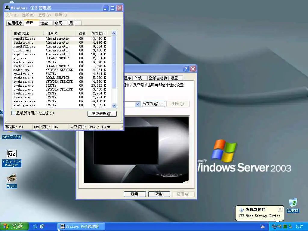Viewport: 308px width, 231px height.
Task: Close the new hardware found balloon
Action: (x=280, y=209)
